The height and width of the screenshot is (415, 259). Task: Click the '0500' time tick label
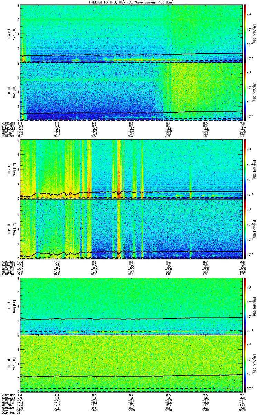pos(131,410)
